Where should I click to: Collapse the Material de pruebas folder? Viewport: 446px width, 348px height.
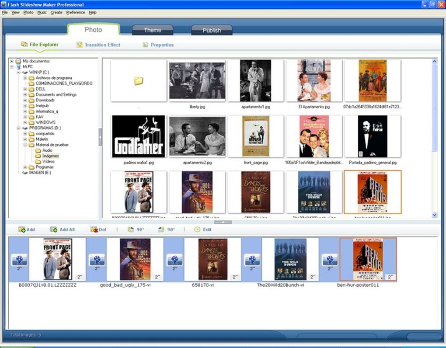[25, 145]
